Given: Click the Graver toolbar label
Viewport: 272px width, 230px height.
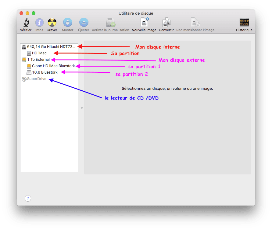Looking at the screenshot, I should point(52,30).
